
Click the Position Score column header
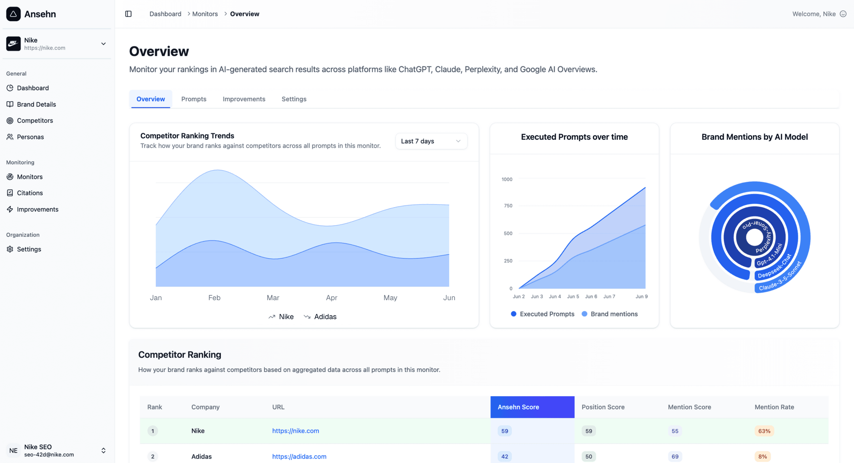click(603, 407)
